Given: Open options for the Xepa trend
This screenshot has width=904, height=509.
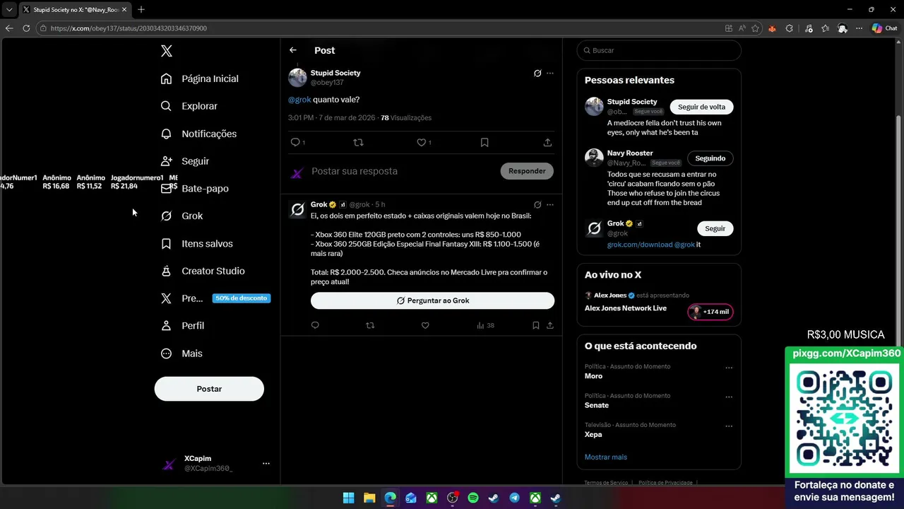Looking at the screenshot, I should tap(729, 426).
